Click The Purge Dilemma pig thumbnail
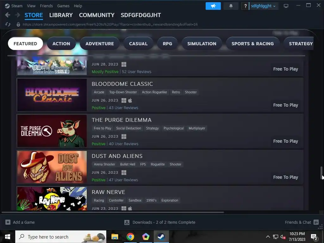The width and height of the screenshot is (324, 243). (x=52, y=131)
